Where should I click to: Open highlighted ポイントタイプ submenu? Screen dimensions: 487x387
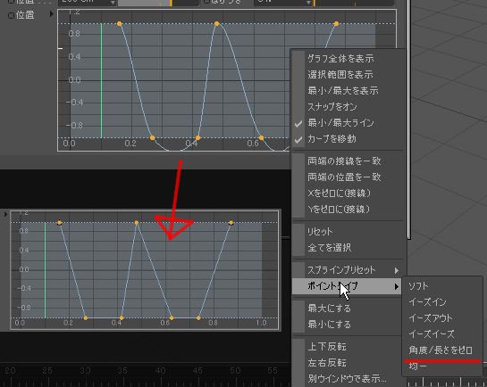(x=348, y=286)
